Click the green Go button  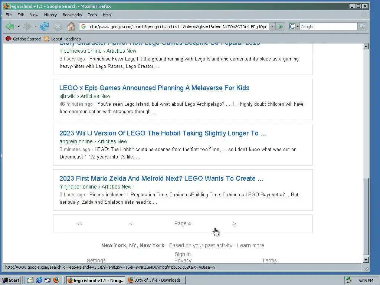281,26
